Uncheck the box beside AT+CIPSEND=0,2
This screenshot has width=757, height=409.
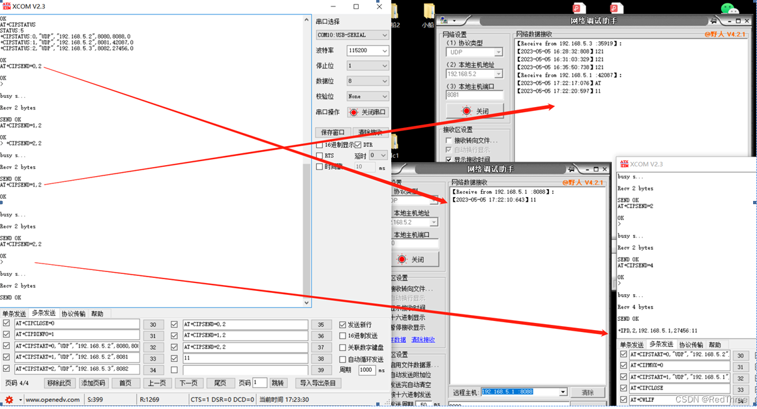point(174,324)
